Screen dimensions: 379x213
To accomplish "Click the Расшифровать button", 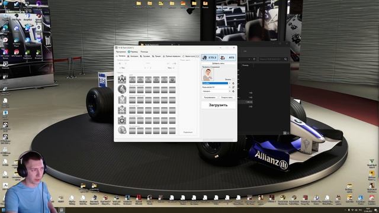I will point(210,97).
